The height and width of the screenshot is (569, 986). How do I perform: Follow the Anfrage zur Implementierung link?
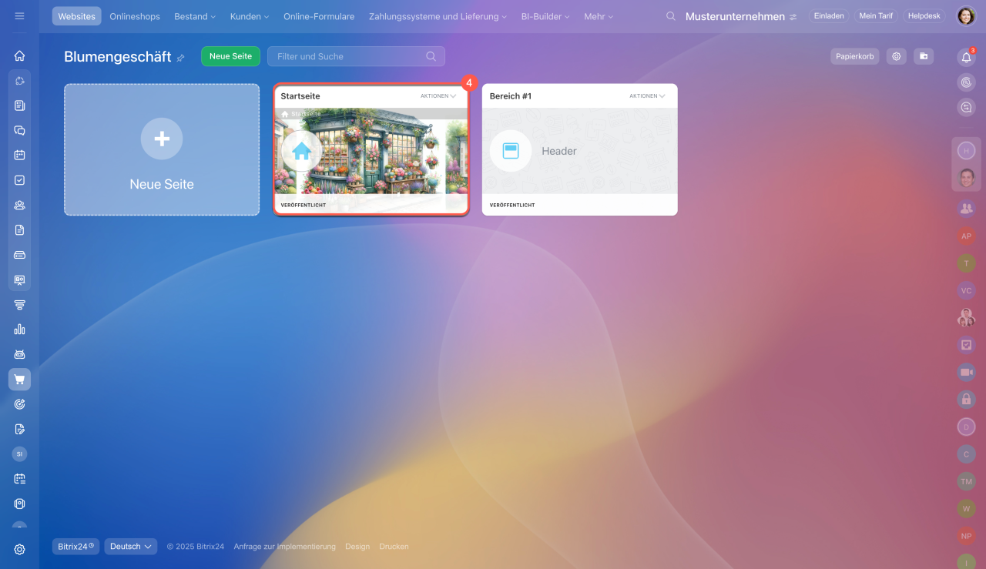(x=285, y=547)
